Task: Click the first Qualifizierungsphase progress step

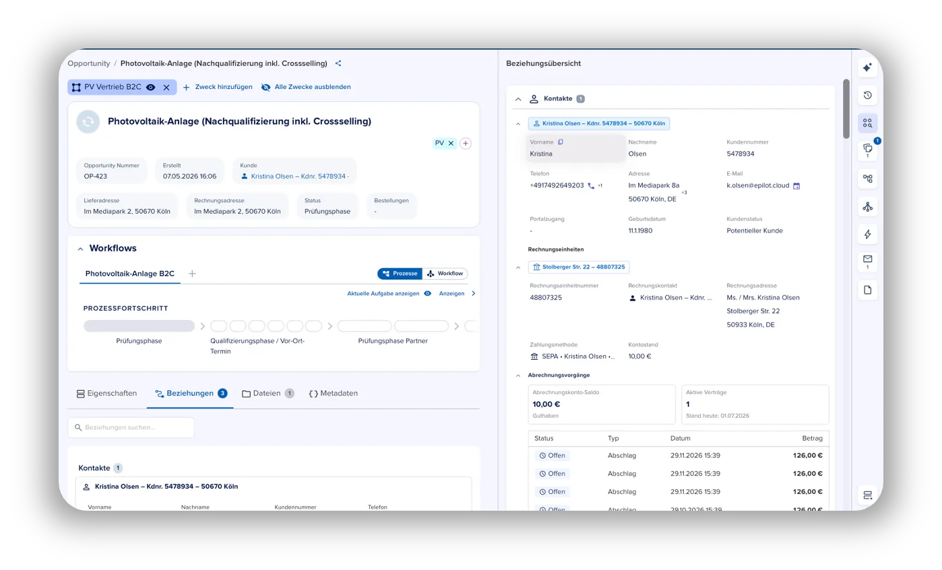Action: [x=220, y=326]
